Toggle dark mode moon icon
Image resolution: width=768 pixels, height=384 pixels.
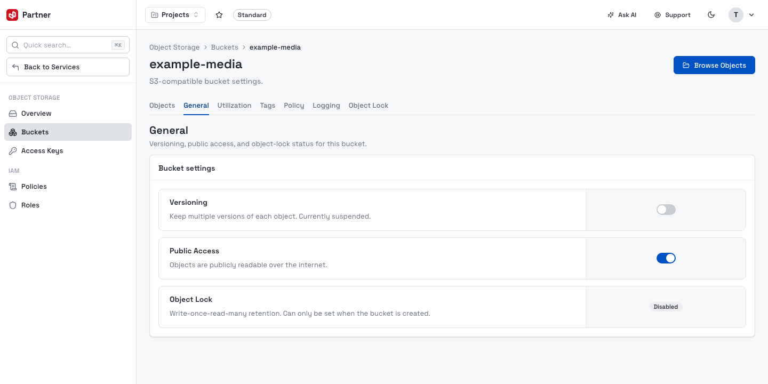pyautogui.click(x=711, y=15)
